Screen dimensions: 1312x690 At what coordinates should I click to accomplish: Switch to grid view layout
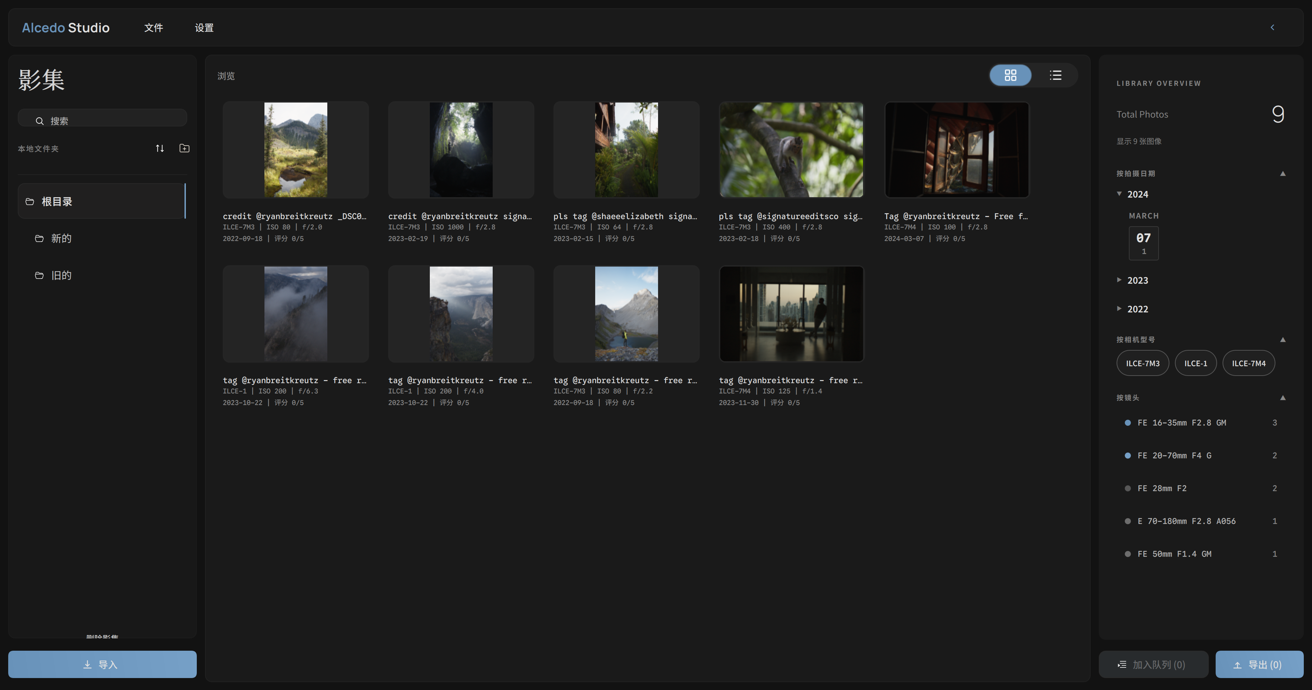pos(1011,76)
